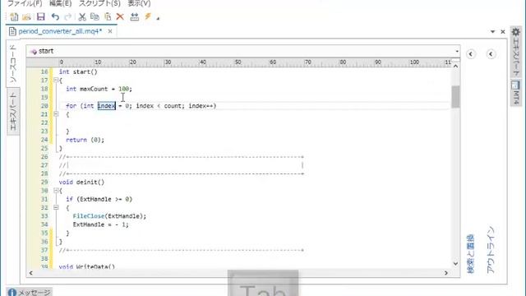526x296 pixels.
Task: Open the 編集(E) menu
Action: [x=60, y=3]
